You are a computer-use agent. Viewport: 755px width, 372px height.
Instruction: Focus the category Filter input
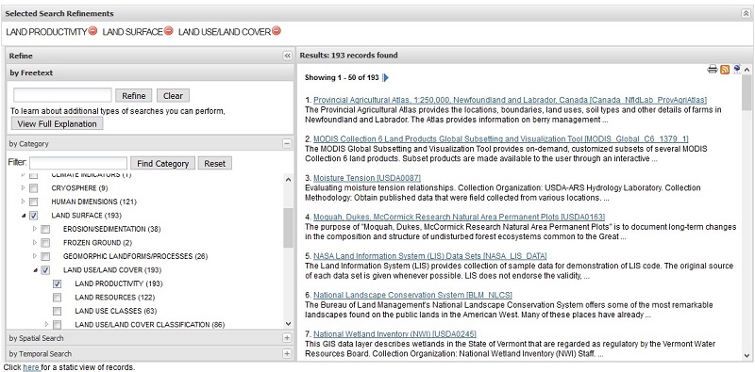click(x=78, y=163)
